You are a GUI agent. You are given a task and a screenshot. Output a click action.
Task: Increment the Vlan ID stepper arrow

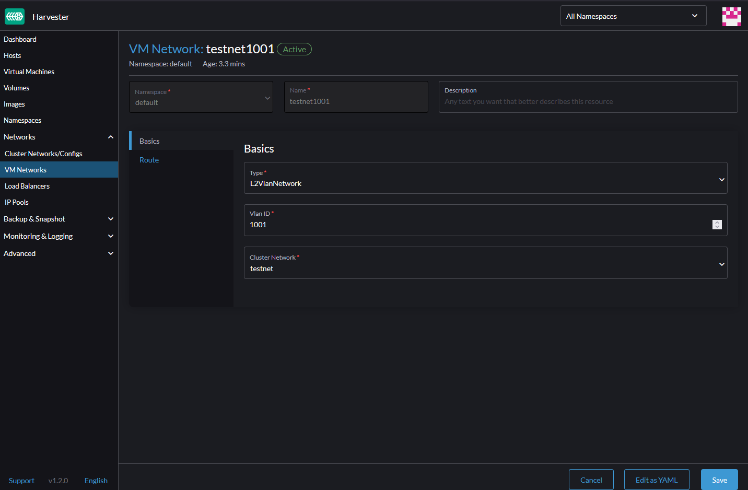click(x=717, y=222)
